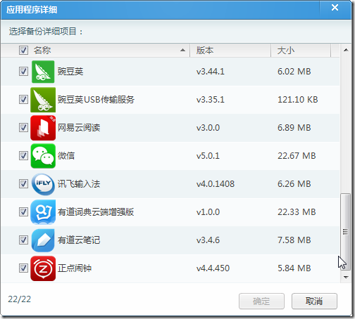Uncheck the 有道词典云端增强版 checkbox
Screen dimensions: 355x319
(x=23, y=212)
